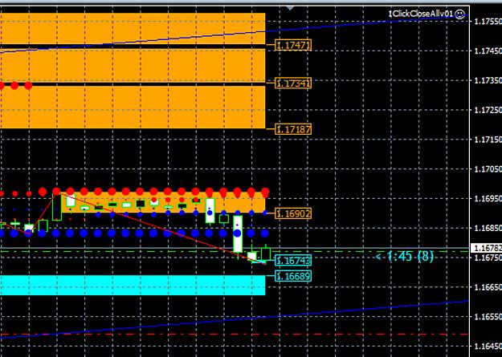
Task: Select the 1.16902 orange price label
Action: point(293,213)
